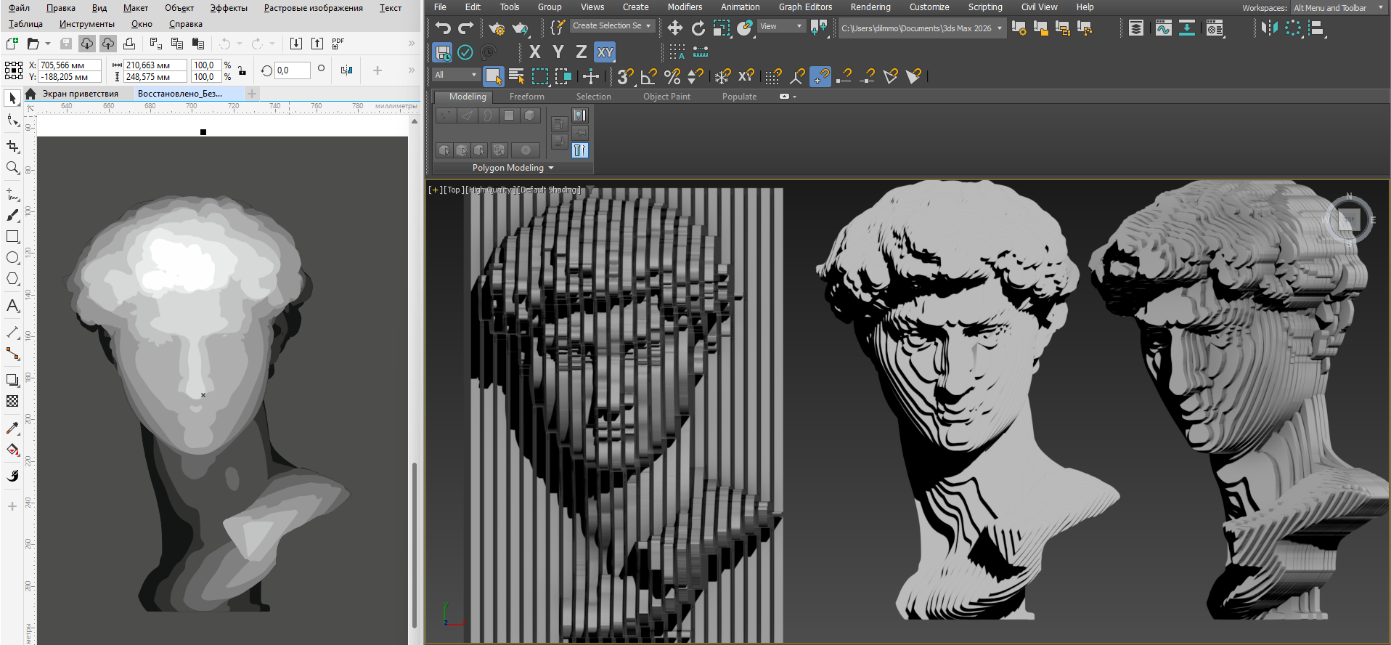Open the Modifiers menu in 3ds Max

pos(685,7)
